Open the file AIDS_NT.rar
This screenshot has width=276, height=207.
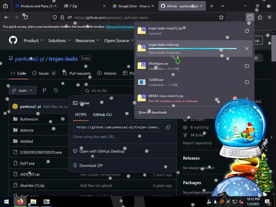coord(30,174)
